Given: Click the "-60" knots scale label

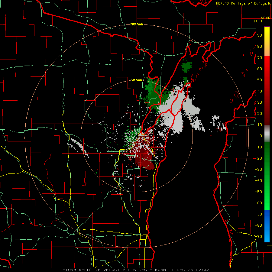Looking at the screenshot, I should click(258, 203).
